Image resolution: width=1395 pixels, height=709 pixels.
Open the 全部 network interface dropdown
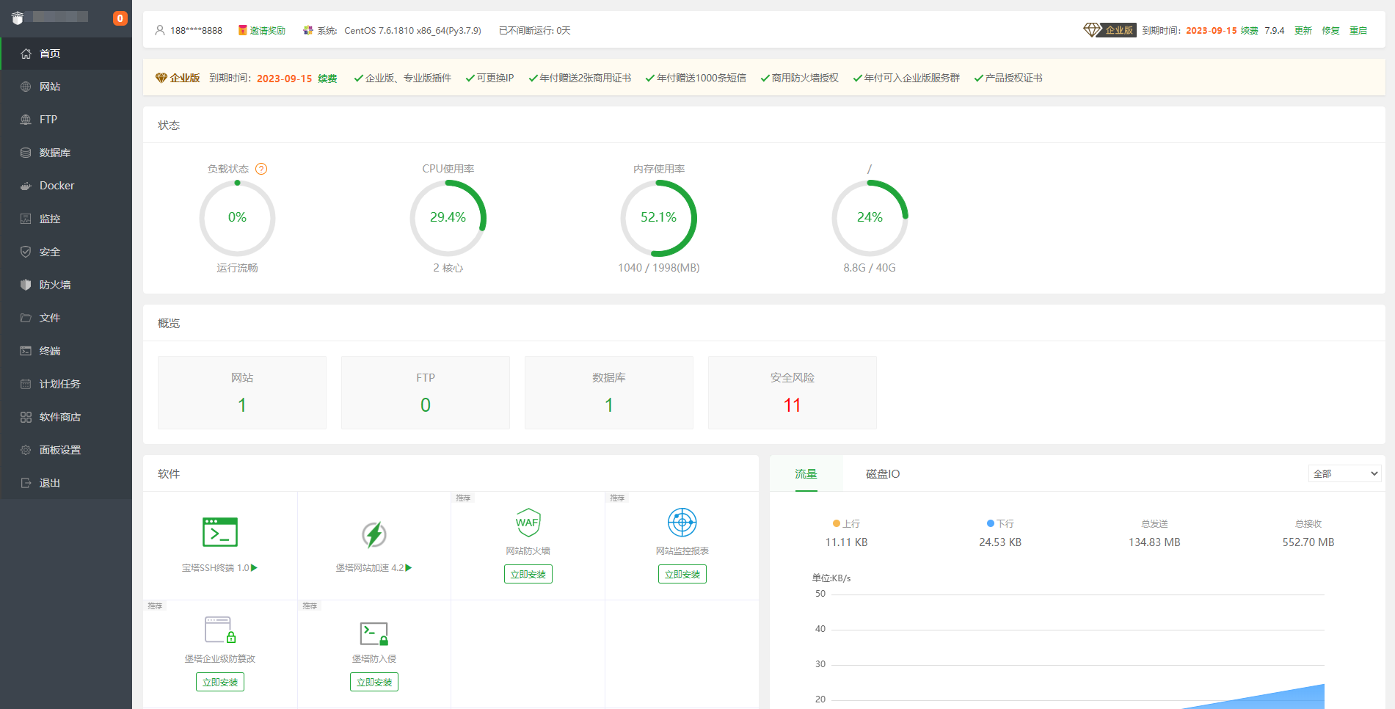point(1345,473)
